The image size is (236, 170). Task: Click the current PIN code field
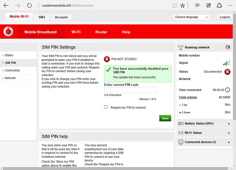(x=130, y=90)
